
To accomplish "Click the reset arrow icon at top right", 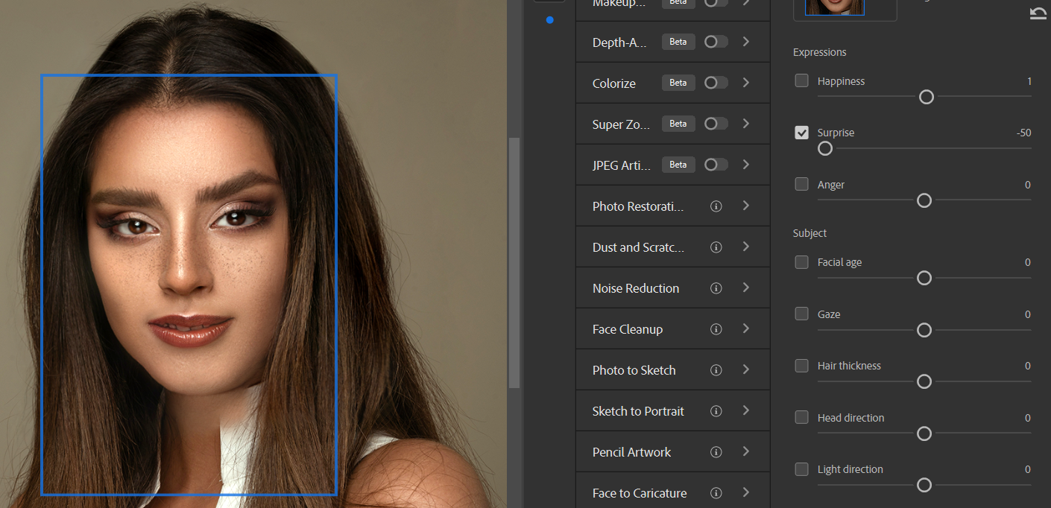I will click(1038, 13).
